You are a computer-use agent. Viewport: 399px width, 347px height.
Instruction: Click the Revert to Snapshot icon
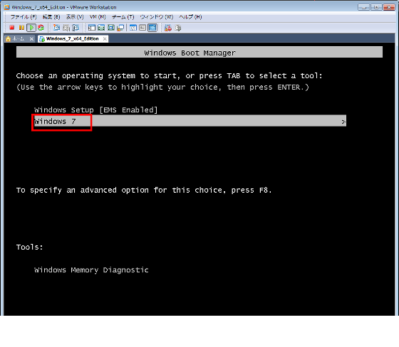(x=66, y=28)
